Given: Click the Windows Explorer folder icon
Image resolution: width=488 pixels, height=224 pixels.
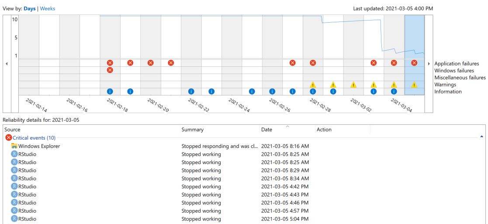Looking at the screenshot, I should pos(14,146).
